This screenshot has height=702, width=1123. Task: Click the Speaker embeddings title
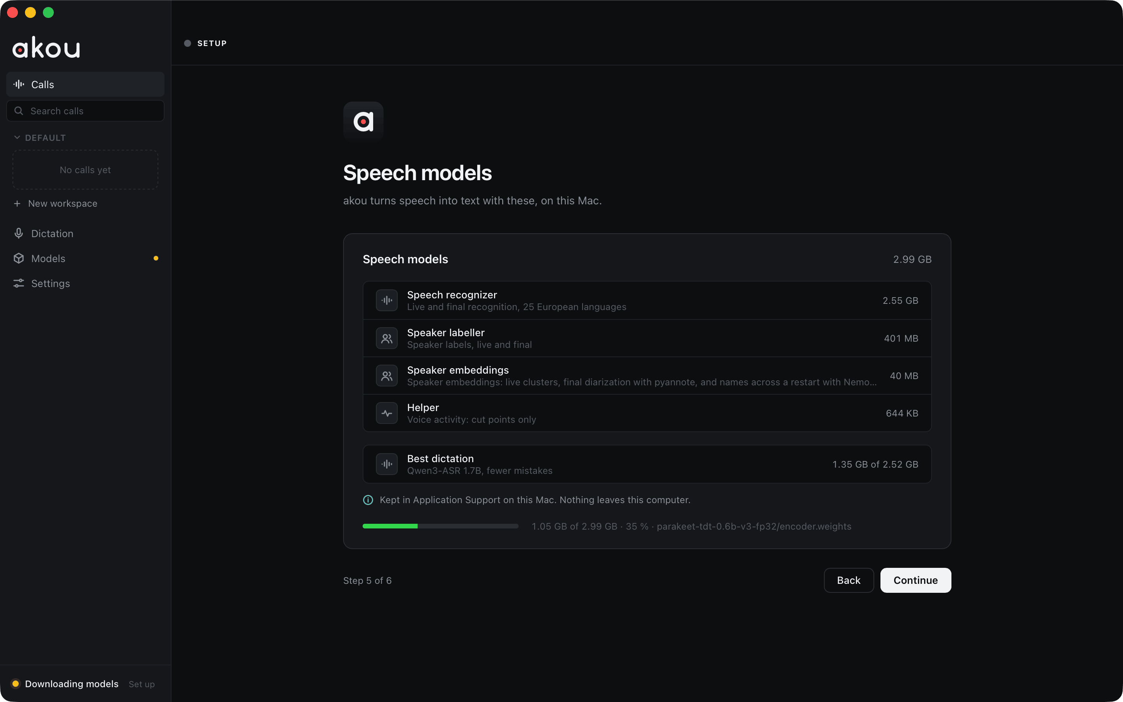point(457,370)
